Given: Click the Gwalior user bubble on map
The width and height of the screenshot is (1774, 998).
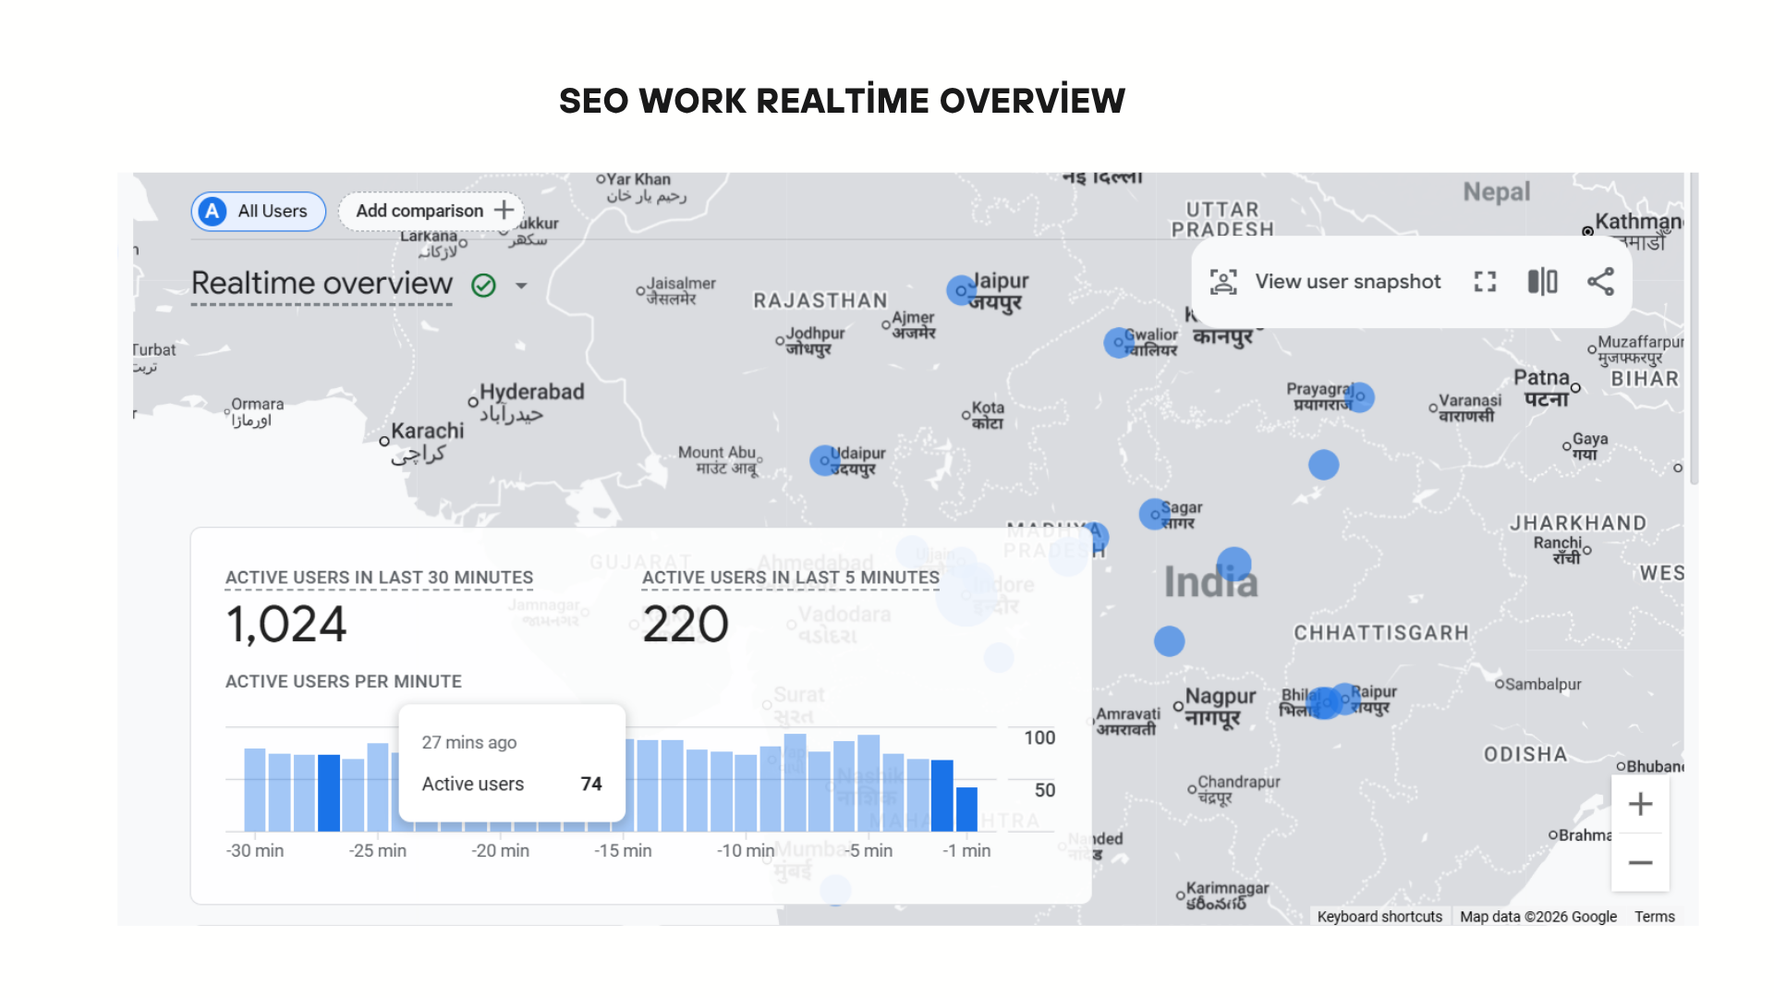Looking at the screenshot, I should (1119, 343).
